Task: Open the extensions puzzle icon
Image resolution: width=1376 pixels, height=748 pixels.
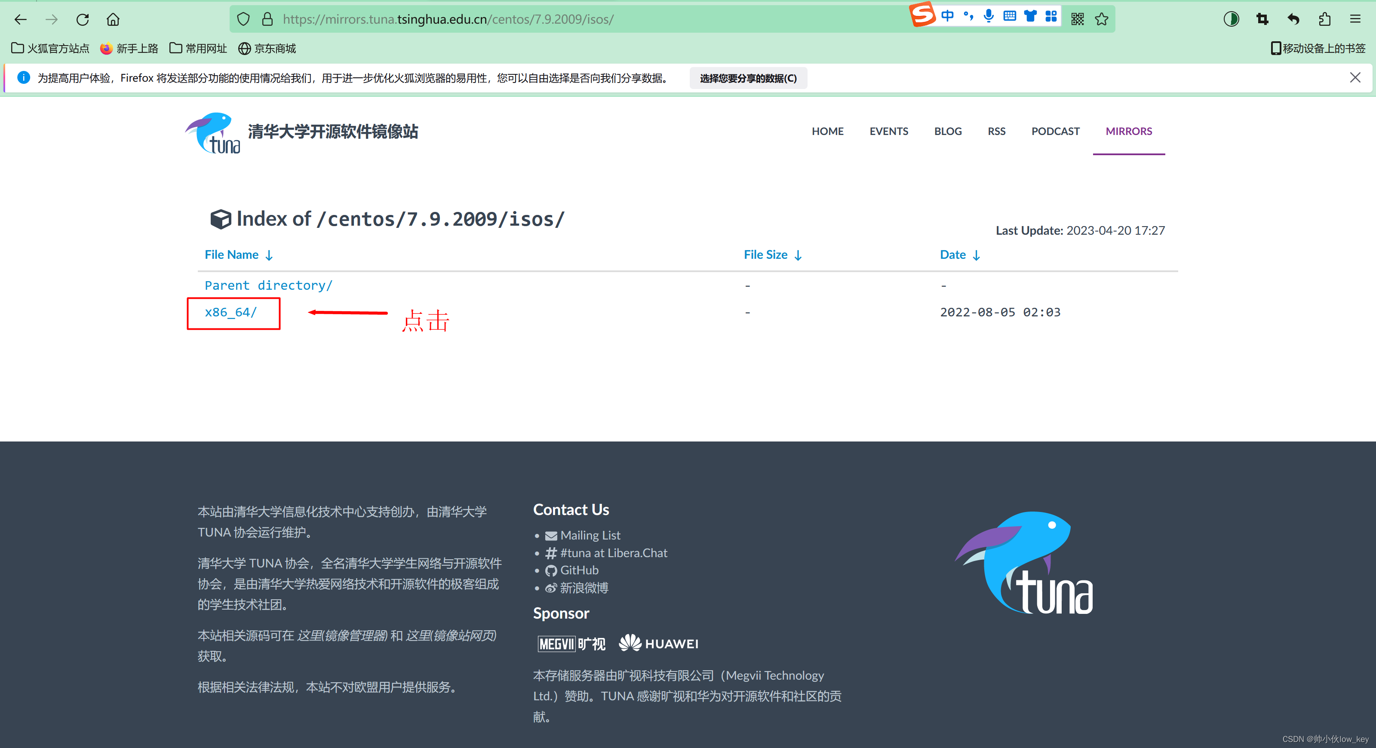Action: click(1324, 19)
